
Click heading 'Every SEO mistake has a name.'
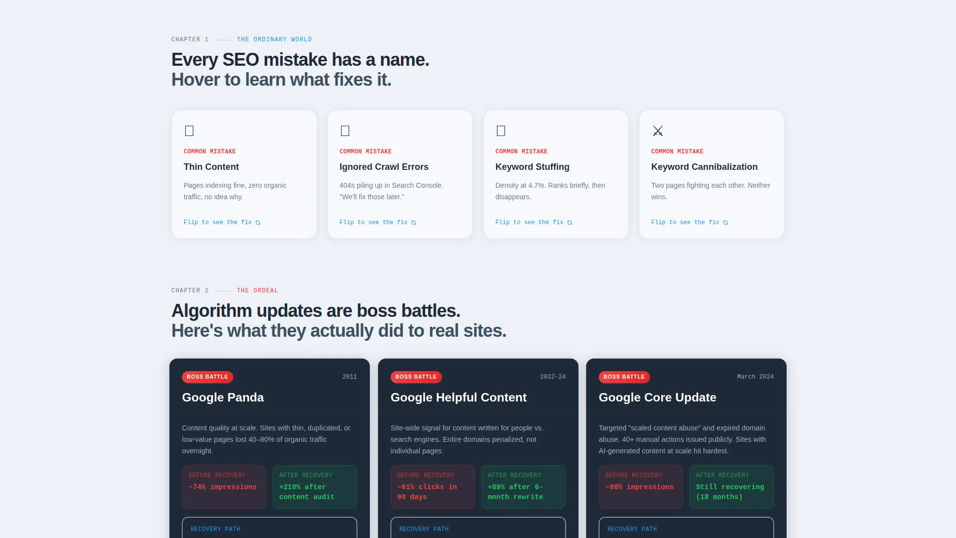coord(300,60)
